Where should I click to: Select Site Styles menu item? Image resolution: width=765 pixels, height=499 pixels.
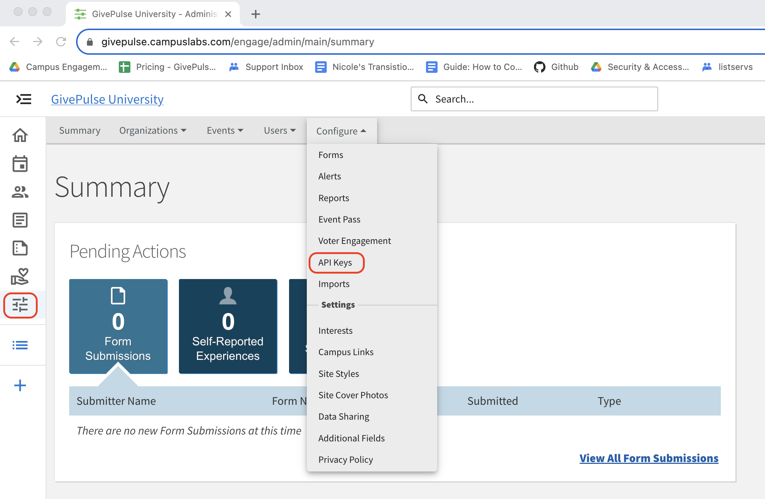[x=339, y=374]
